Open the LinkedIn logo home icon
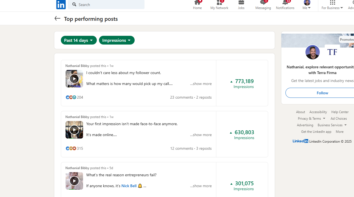Screen dimensions: 354x197 pyautogui.click(x=61, y=4)
